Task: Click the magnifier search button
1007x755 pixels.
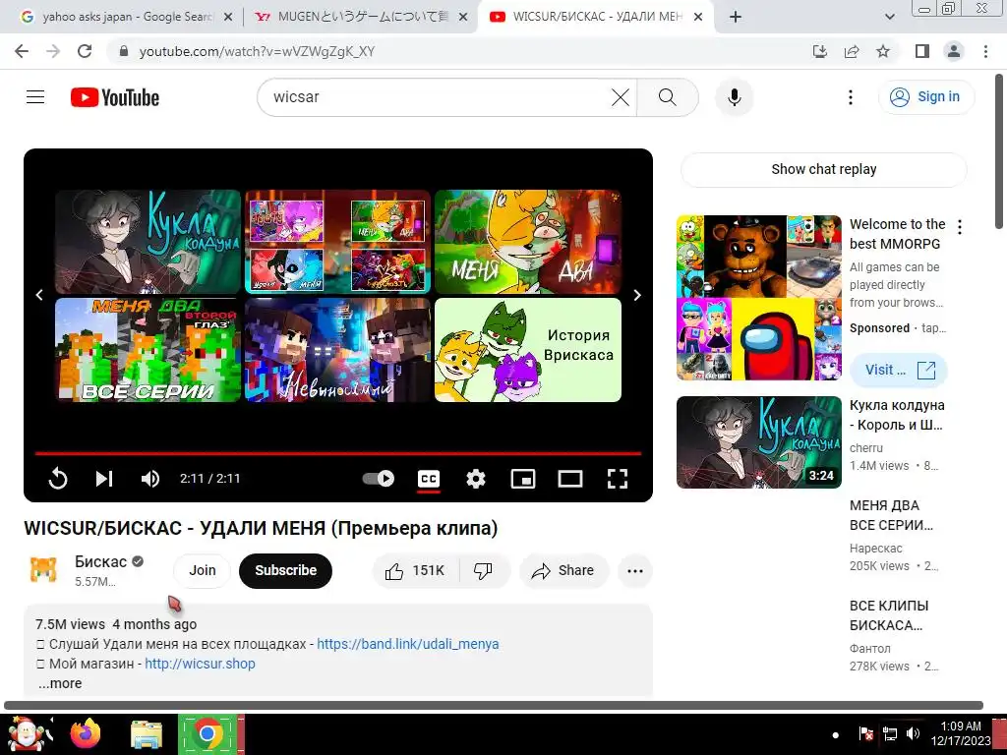Action: click(668, 97)
